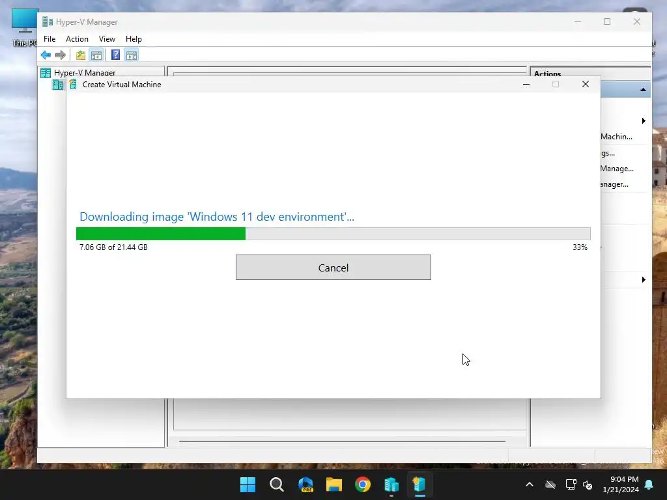Select the This PC desktop icon
Screen dimensions: 667x500
pyautogui.click(x=24, y=27)
